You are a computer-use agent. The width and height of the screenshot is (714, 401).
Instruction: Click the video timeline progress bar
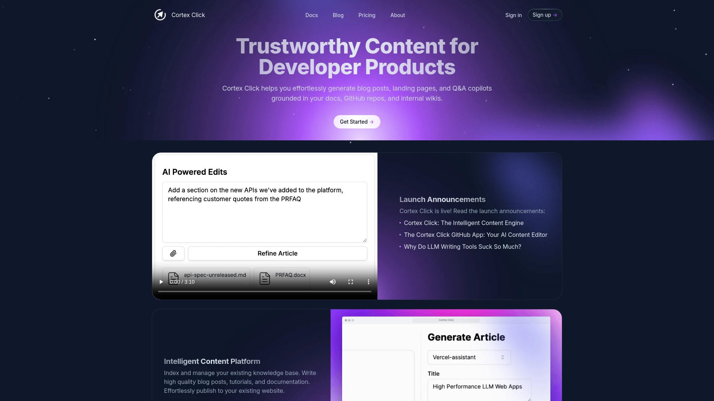coord(265,292)
